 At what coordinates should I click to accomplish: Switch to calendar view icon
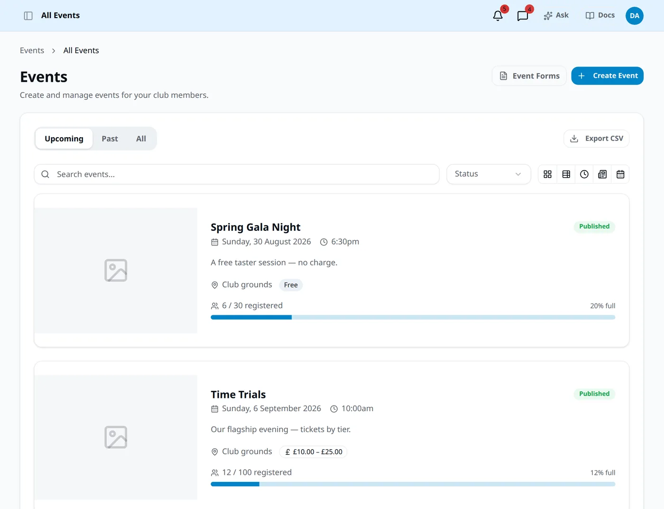(620, 174)
